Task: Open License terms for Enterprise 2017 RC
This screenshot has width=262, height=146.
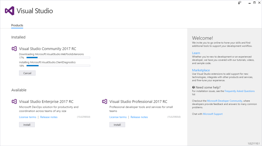Action: (28, 117)
